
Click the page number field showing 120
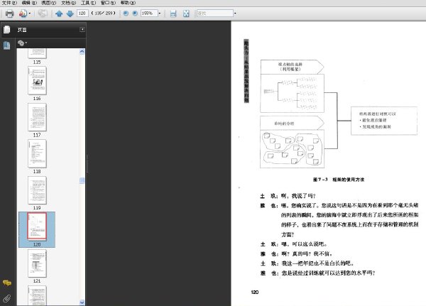(82, 13)
